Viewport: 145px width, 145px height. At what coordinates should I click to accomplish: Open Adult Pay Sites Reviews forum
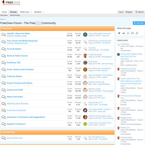click(x=18, y=104)
